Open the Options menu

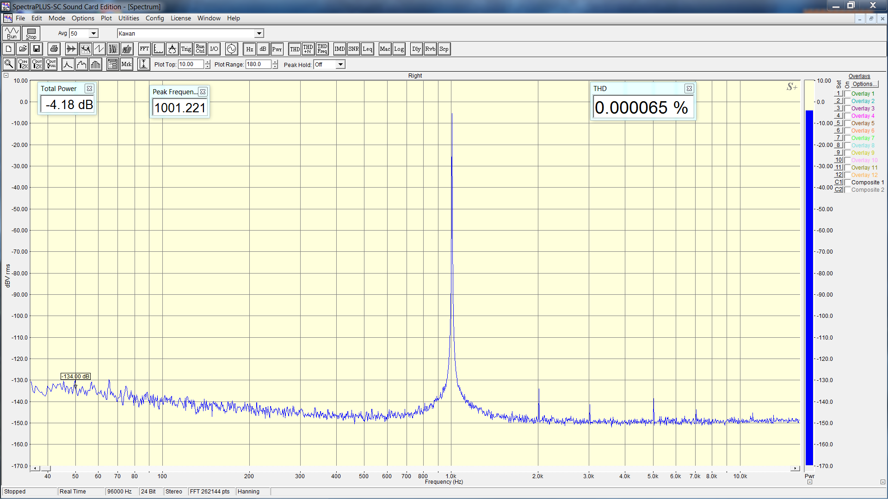click(x=83, y=18)
